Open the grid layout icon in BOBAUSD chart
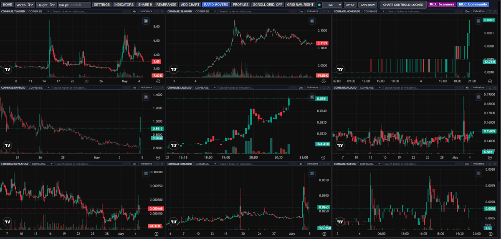 [312, 173]
